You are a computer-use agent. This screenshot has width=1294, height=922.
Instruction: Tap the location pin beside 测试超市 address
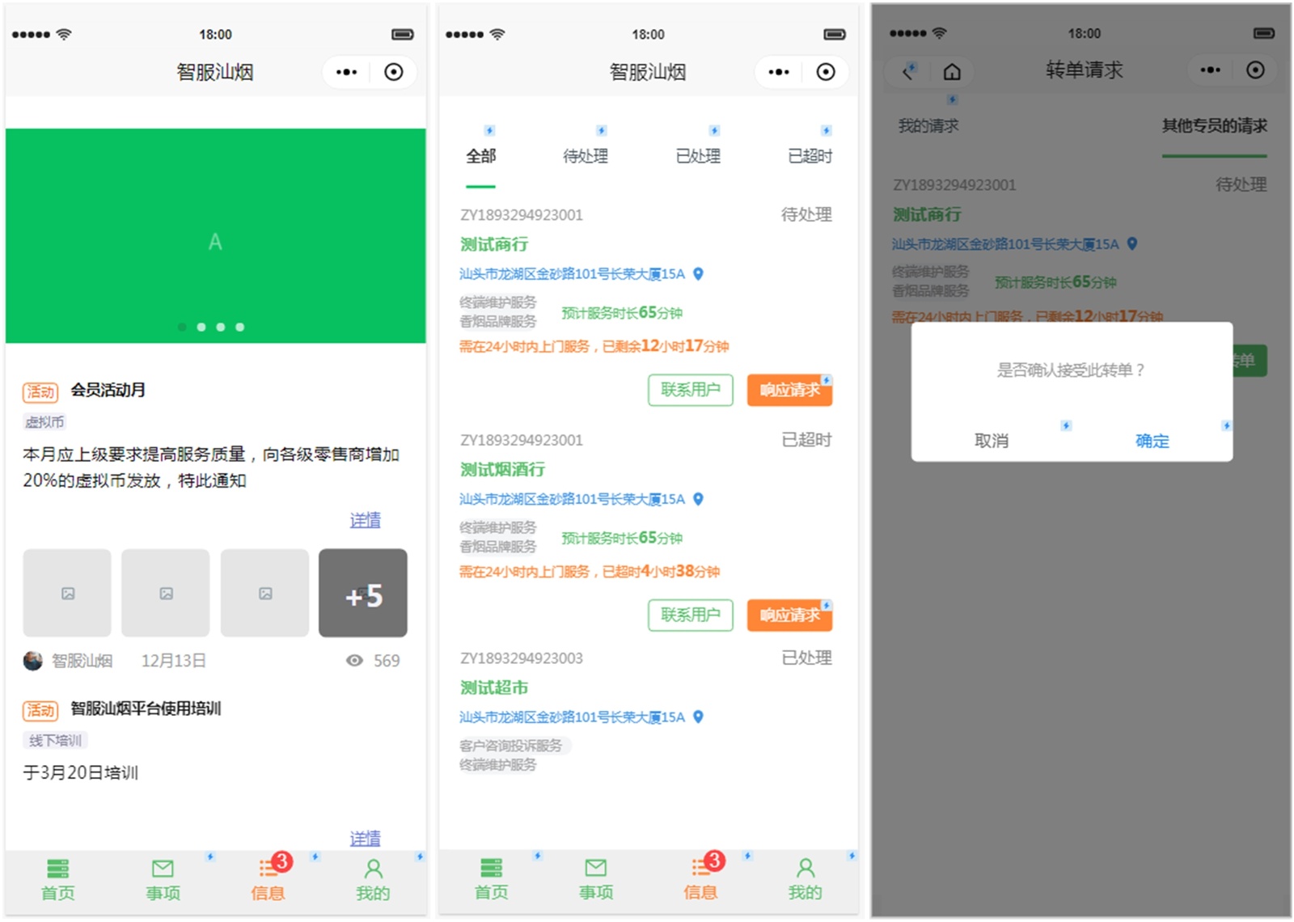point(699,717)
